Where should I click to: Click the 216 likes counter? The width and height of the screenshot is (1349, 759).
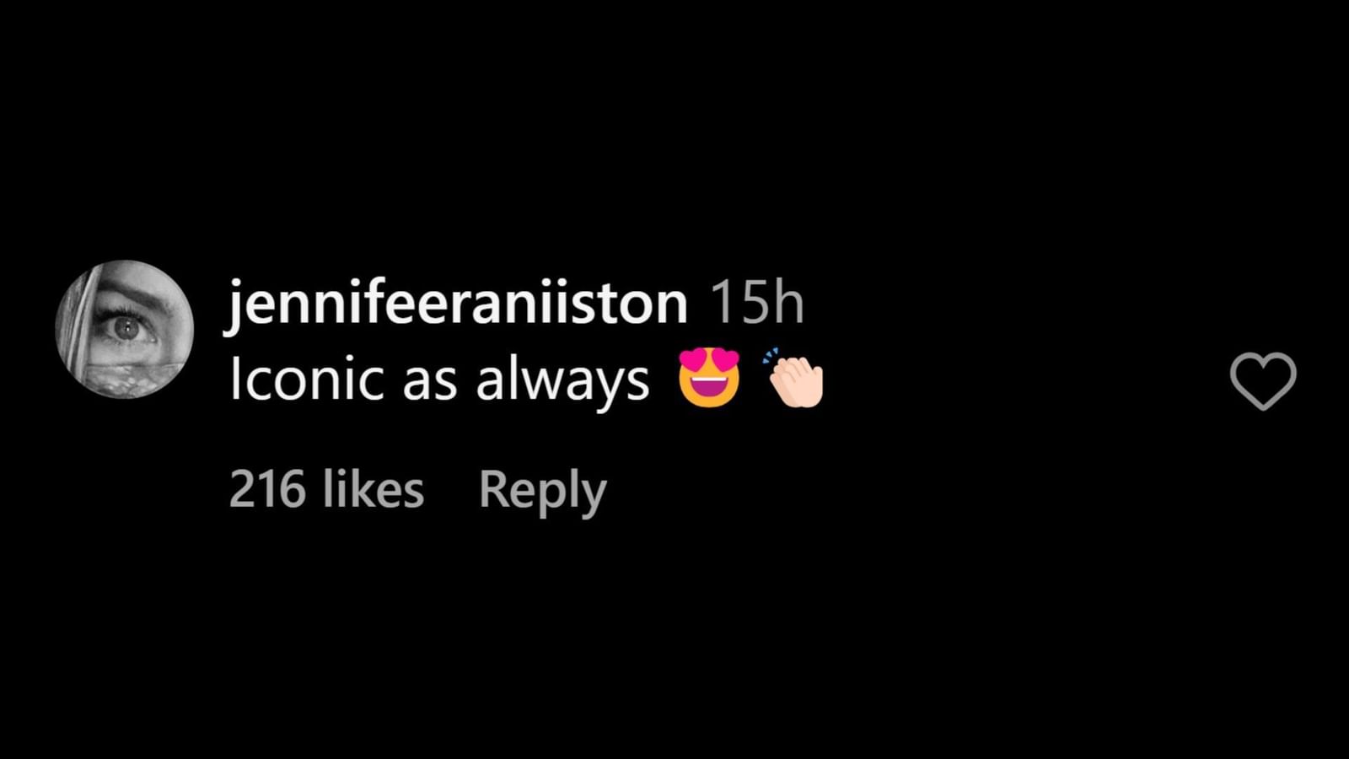(x=327, y=489)
